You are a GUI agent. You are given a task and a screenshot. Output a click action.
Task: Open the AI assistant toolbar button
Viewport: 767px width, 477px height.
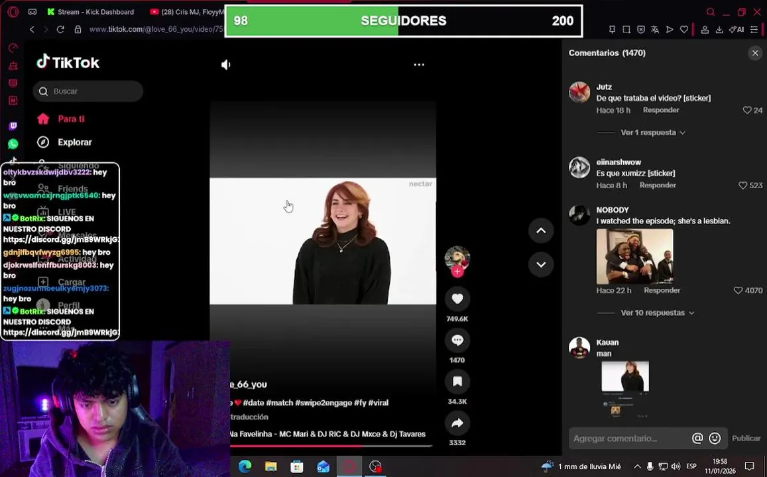click(x=737, y=30)
